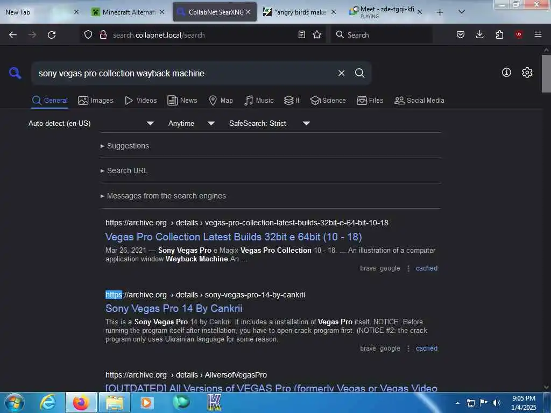Click the uBlock Origin red shield icon

coord(519,34)
